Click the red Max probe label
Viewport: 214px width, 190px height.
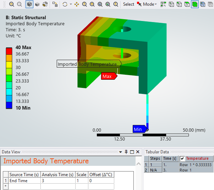tap(109, 76)
